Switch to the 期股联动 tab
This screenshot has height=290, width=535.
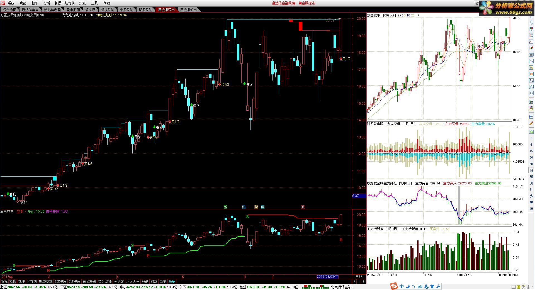tap(146, 10)
